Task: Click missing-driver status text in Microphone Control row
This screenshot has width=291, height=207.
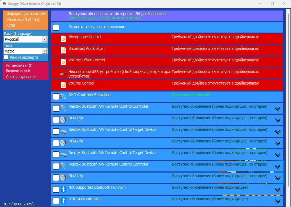Action: pyautogui.click(x=215, y=37)
